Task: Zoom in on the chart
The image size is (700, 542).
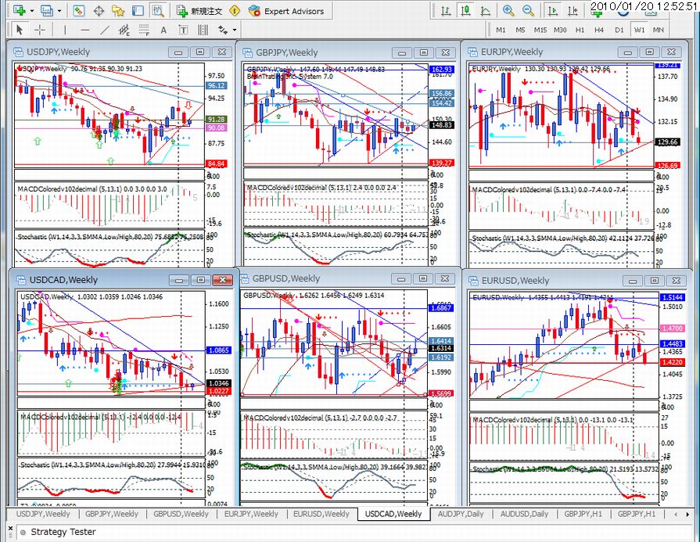Action: pyautogui.click(x=508, y=11)
